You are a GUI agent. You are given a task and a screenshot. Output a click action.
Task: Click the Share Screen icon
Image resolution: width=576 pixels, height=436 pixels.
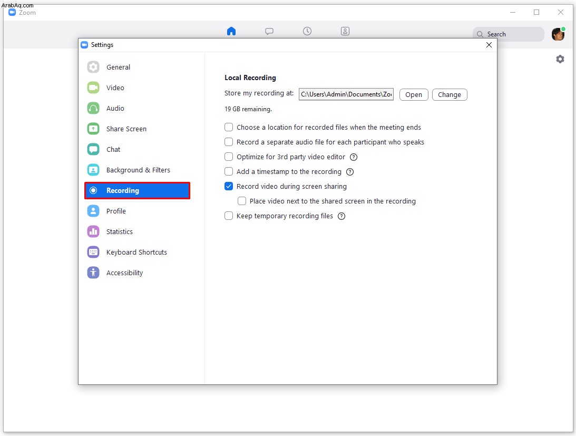tap(93, 129)
